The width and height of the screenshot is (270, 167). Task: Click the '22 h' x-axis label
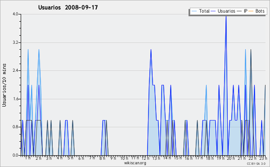click(252, 158)
